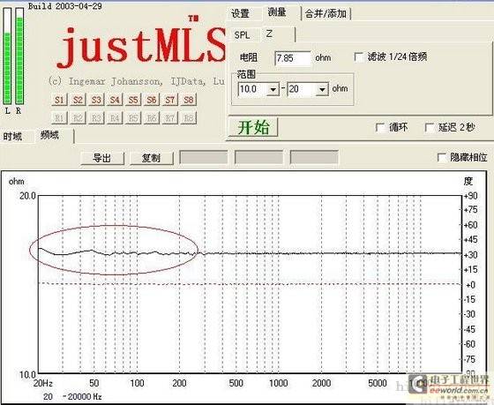Select the S5 memory button
The image size is (494, 405).
pos(133,100)
